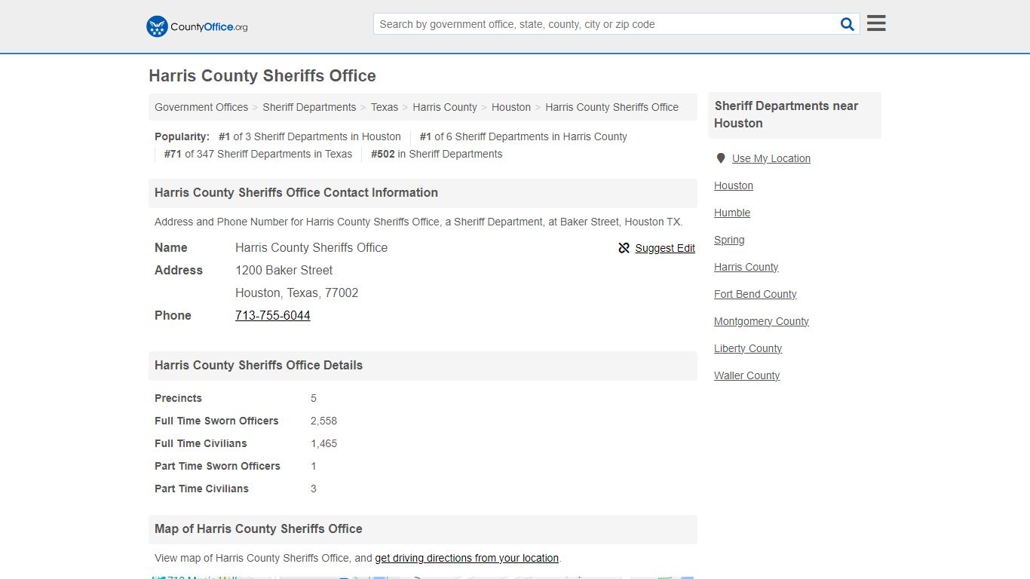Click #502 in Sheriff Departments text

437,154
